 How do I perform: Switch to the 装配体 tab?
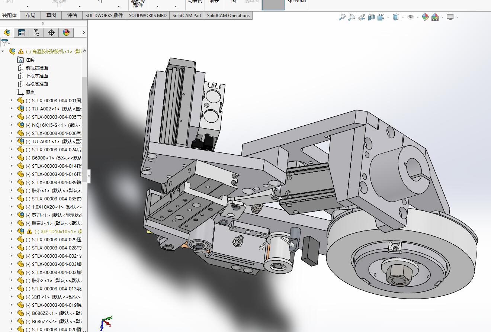[x=10, y=16]
